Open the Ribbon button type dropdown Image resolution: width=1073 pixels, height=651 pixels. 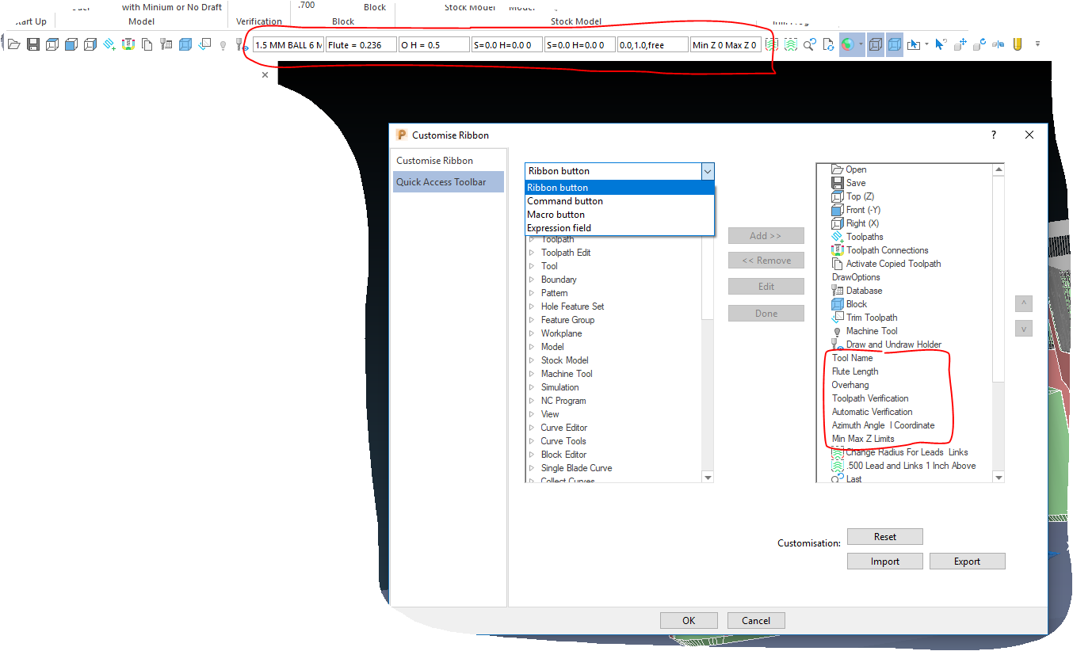[708, 171]
